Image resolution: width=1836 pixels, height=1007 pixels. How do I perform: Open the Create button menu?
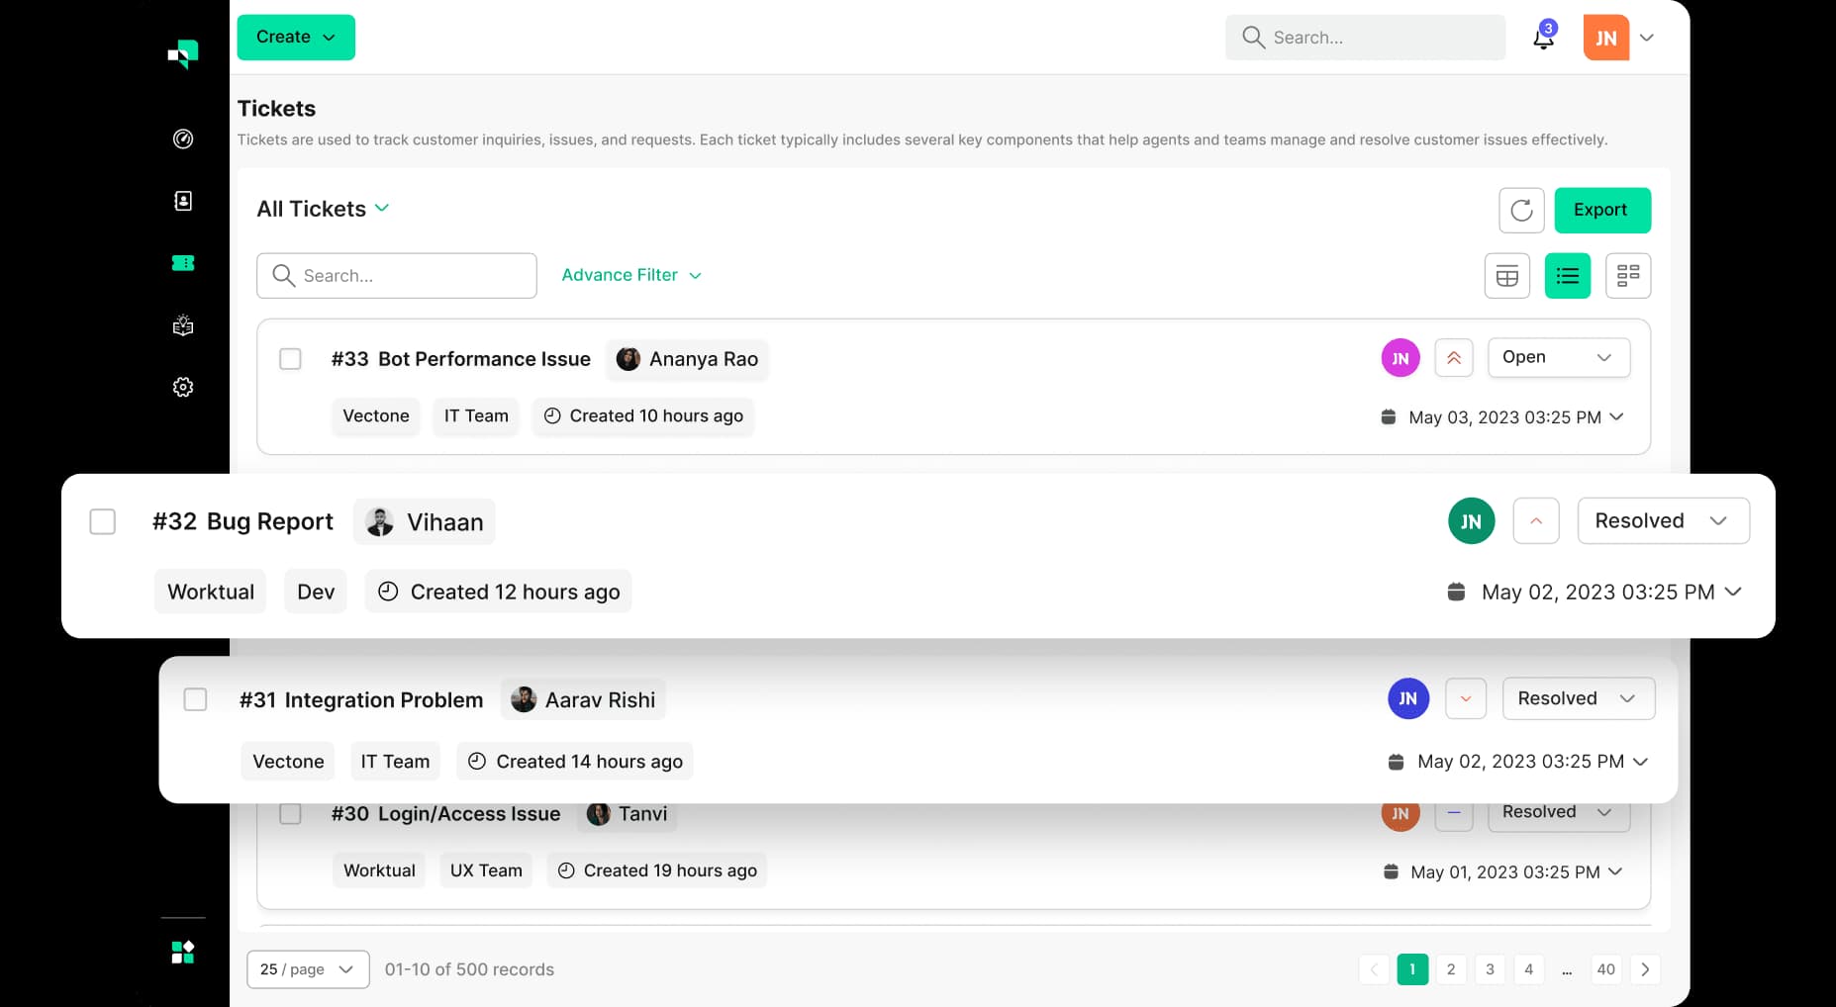pos(296,38)
